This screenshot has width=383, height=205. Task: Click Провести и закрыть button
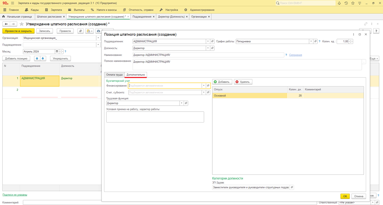pos(18,31)
